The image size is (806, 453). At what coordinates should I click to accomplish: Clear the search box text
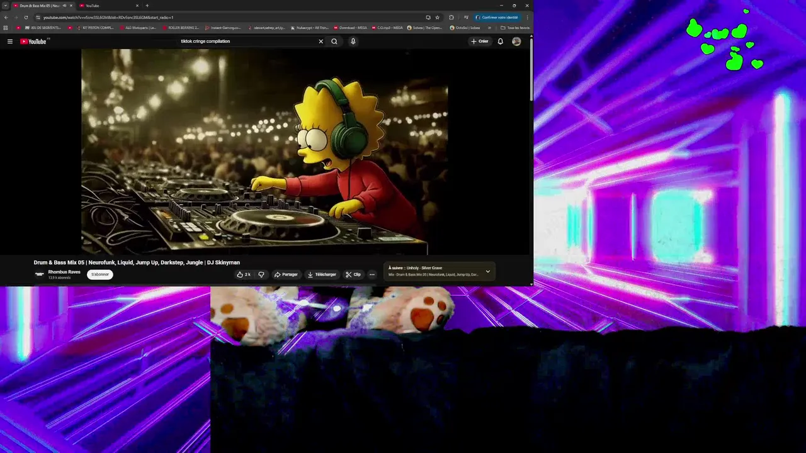click(321, 42)
